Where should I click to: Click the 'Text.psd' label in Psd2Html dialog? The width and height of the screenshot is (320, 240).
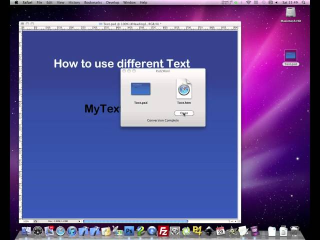coord(140,102)
